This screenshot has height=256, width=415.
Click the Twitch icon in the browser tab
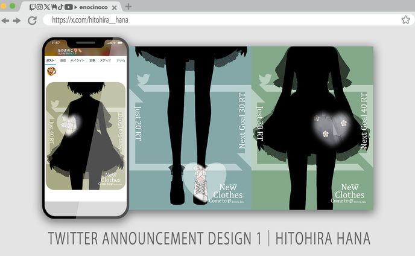point(33,7)
